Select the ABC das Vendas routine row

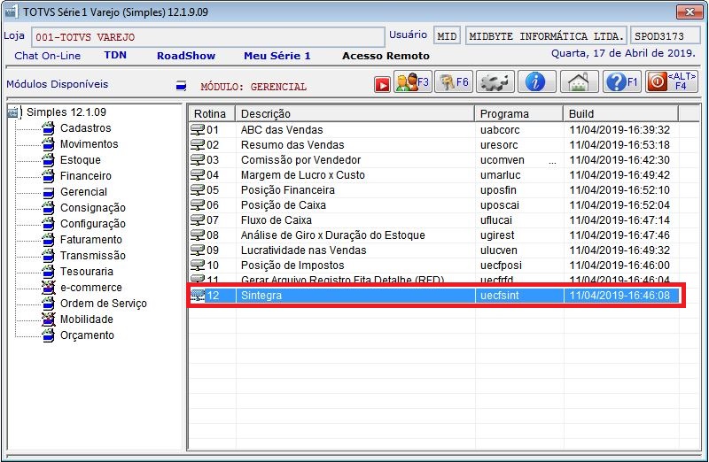434,130
